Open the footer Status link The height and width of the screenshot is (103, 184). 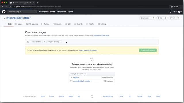tap(71, 96)
